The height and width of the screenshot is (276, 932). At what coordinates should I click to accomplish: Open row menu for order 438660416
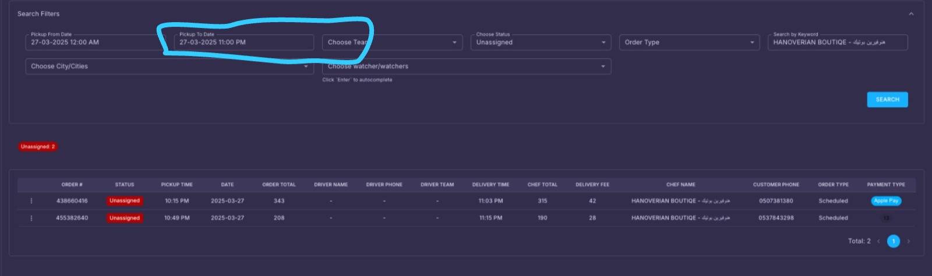31,201
